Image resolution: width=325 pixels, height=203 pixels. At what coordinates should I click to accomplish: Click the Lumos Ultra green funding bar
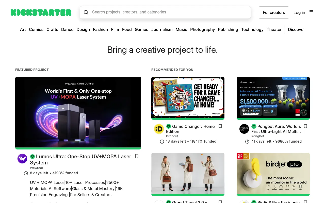pos(78,148)
